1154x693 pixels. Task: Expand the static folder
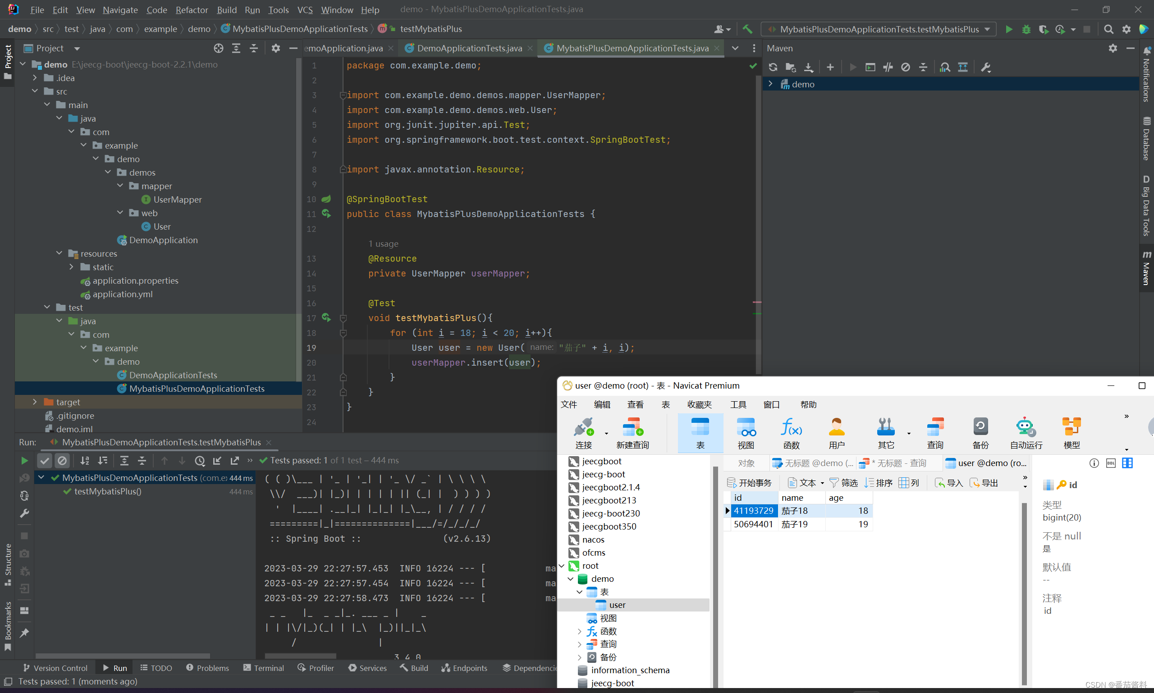(72, 267)
